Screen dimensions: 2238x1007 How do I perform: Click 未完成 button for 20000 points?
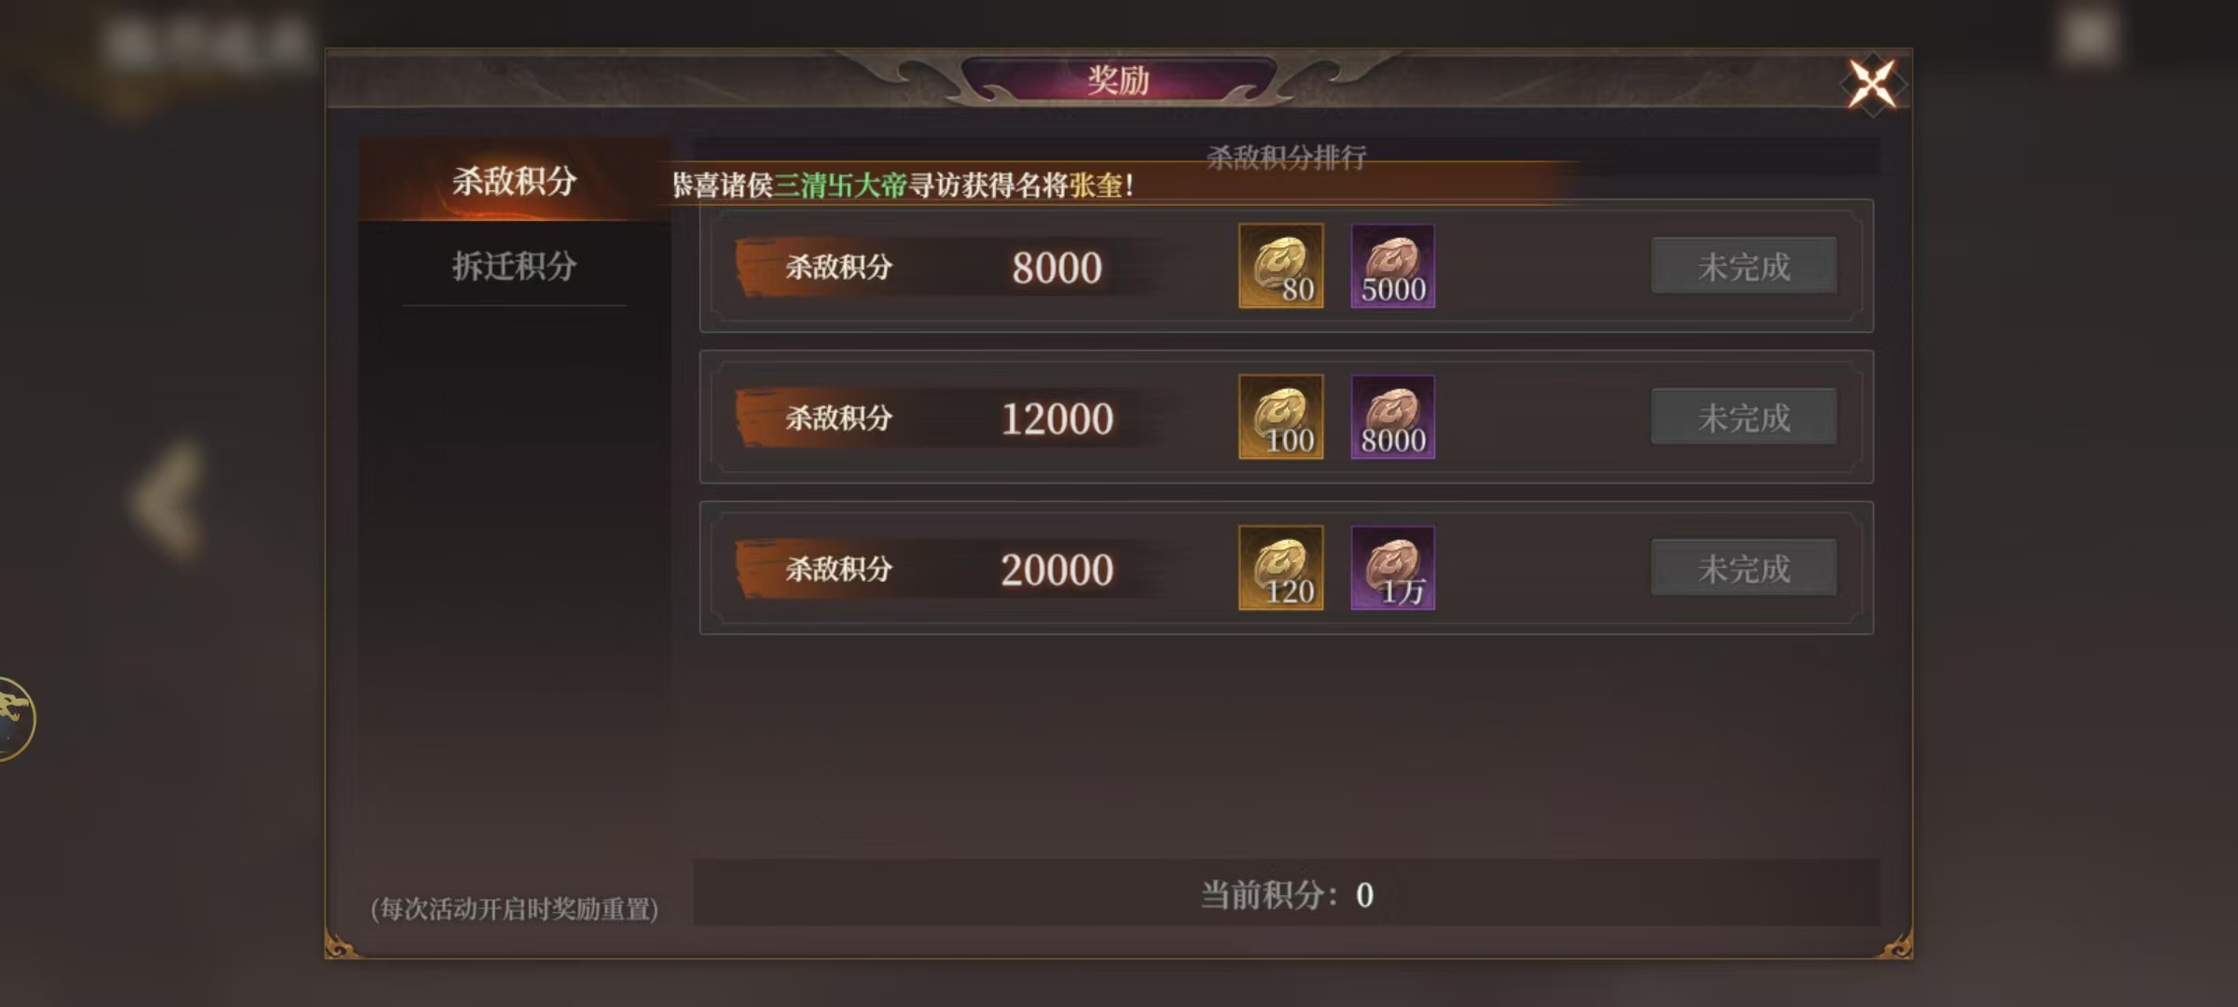pyautogui.click(x=1744, y=568)
